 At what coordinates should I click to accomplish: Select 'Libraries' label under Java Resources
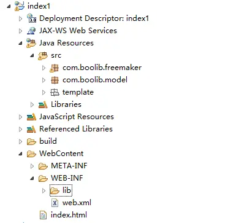[x=66, y=104]
